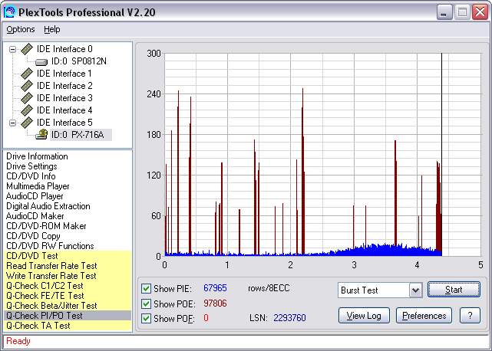
Task: Click the IDE Interface 5 chip icon
Action: 27,123
